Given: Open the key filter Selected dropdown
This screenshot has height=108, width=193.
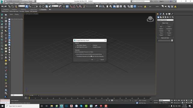Looking at the screenshot, I should click(x=164, y=100).
